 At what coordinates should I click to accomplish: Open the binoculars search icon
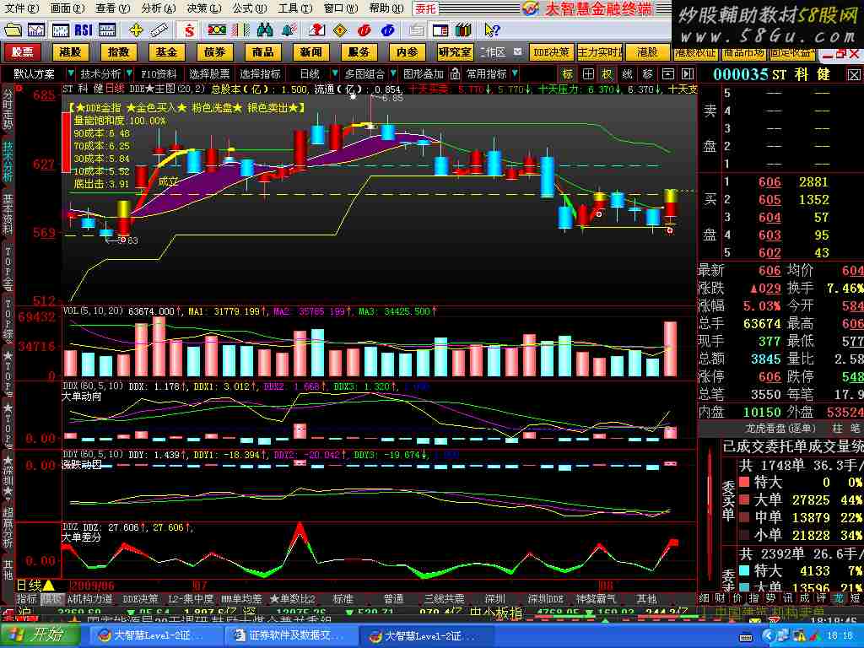tap(265, 30)
